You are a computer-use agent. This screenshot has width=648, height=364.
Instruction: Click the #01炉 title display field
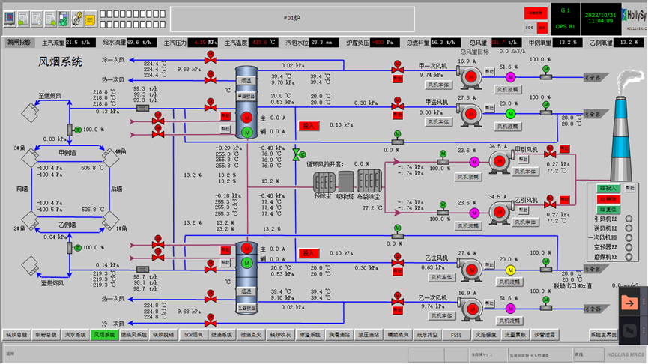292,18
